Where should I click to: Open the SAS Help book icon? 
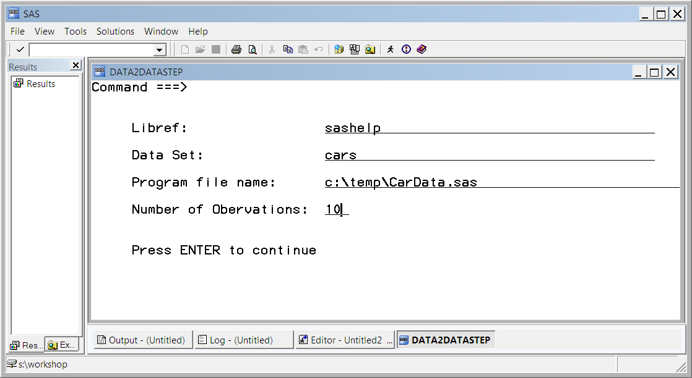422,49
